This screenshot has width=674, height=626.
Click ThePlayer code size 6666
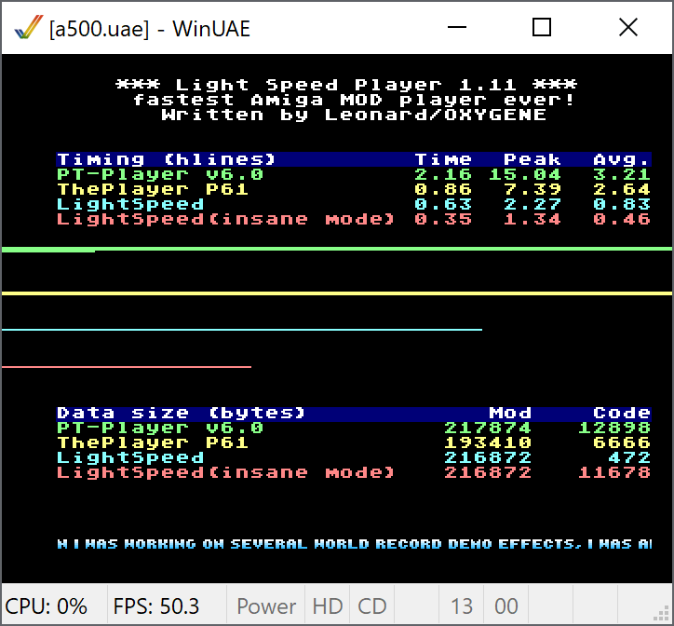[x=622, y=442]
